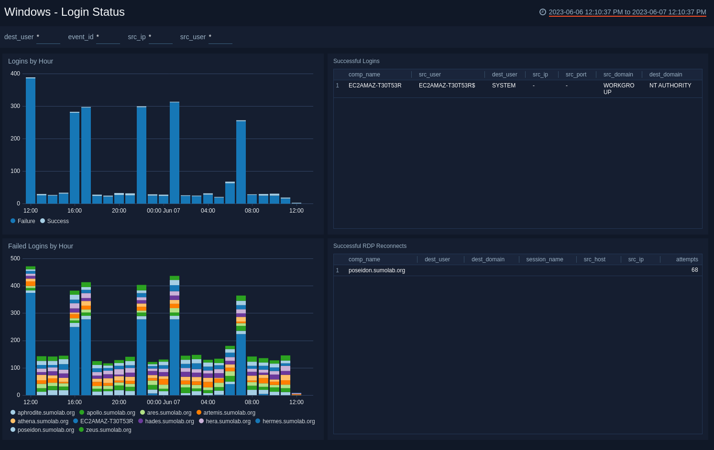The width and height of the screenshot is (714, 450).
Task: Sort RDP Reconnects table by src_ip
Action: point(636,259)
